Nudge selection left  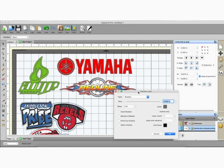(186, 58)
